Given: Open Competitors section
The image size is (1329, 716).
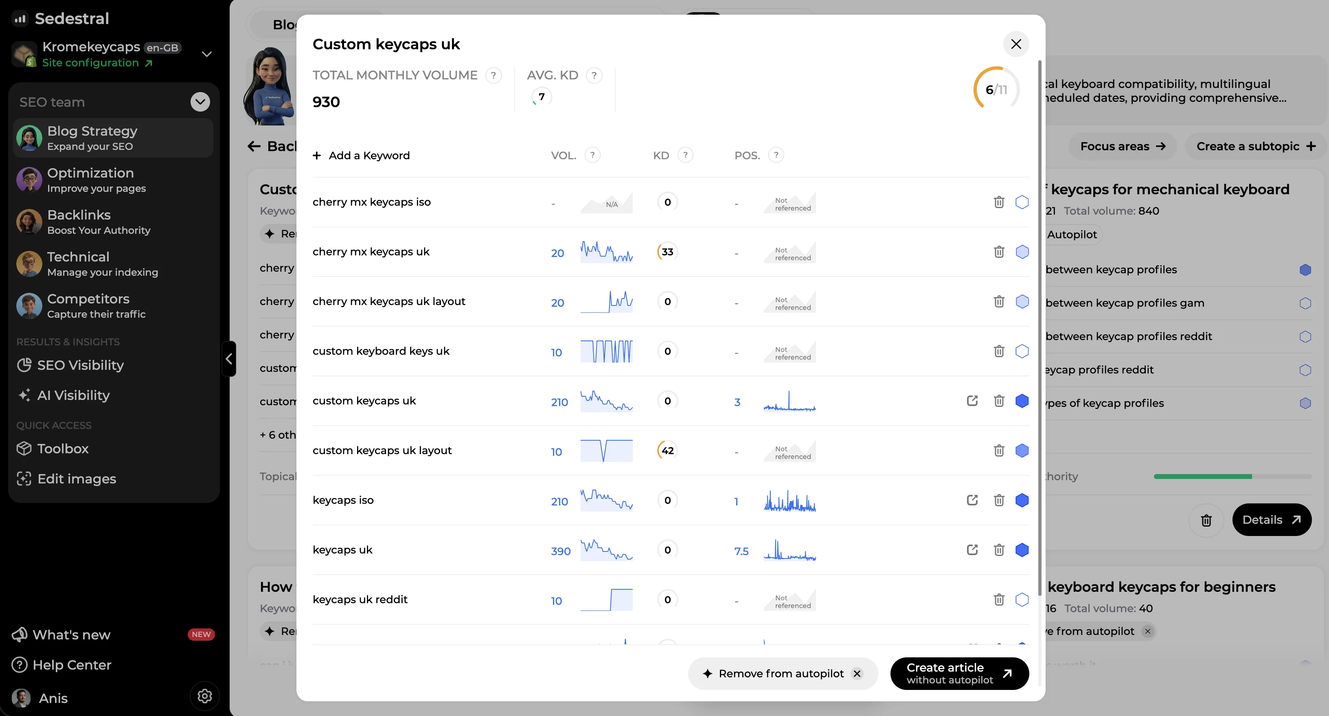Looking at the screenshot, I should (114, 305).
